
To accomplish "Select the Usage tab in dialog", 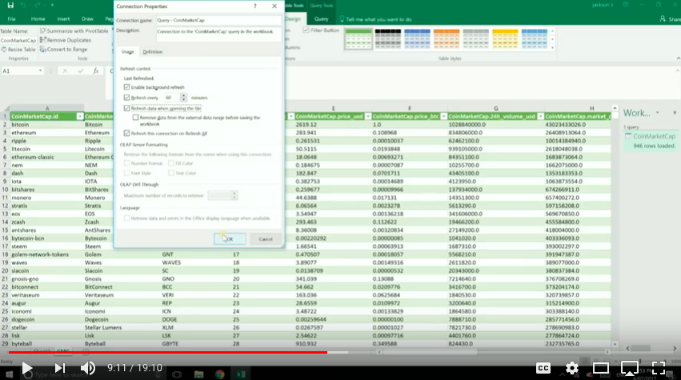I will [128, 52].
